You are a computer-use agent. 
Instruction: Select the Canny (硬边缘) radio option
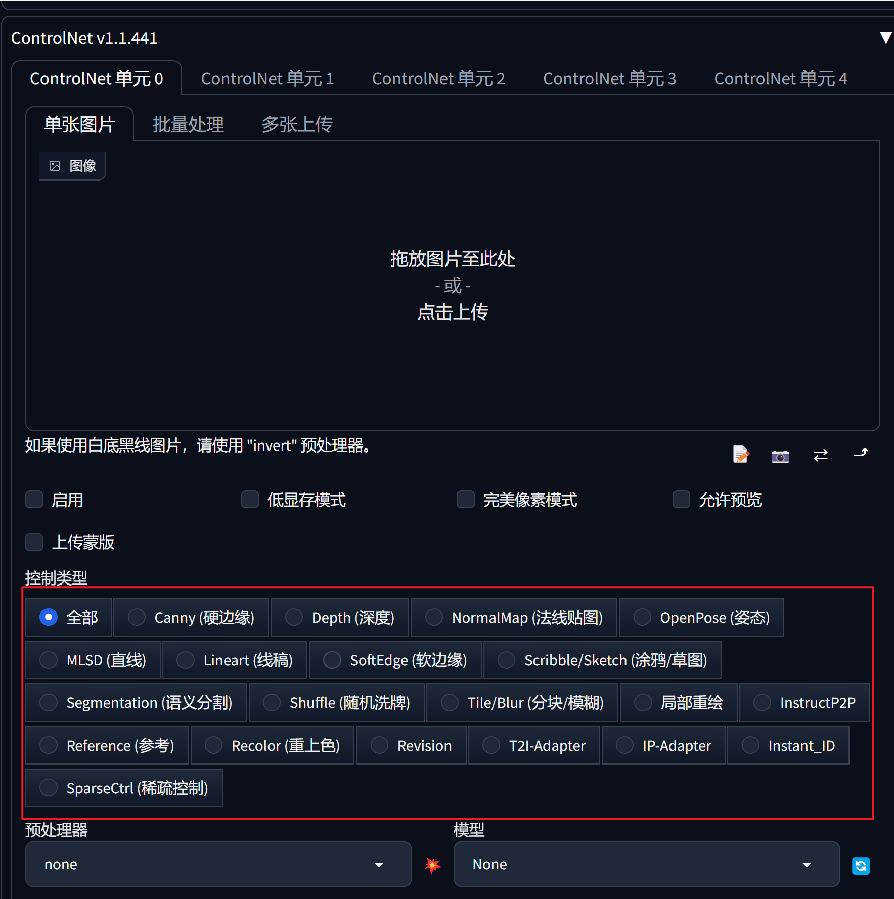click(191, 617)
